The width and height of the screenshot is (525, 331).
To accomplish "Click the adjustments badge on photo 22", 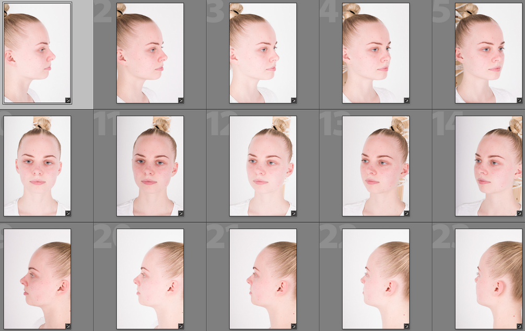I will click(x=406, y=326).
